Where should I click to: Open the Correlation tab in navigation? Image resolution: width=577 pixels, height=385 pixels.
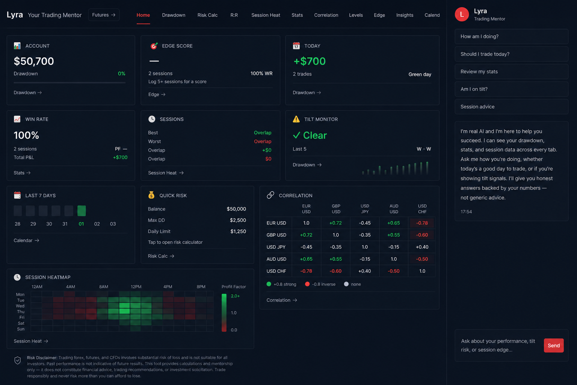click(x=326, y=15)
